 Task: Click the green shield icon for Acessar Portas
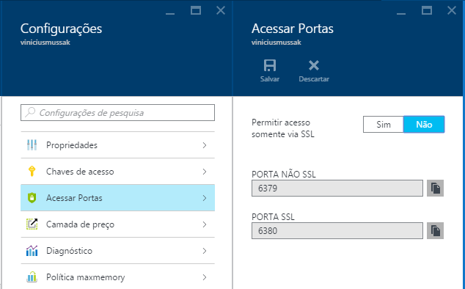click(x=32, y=198)
